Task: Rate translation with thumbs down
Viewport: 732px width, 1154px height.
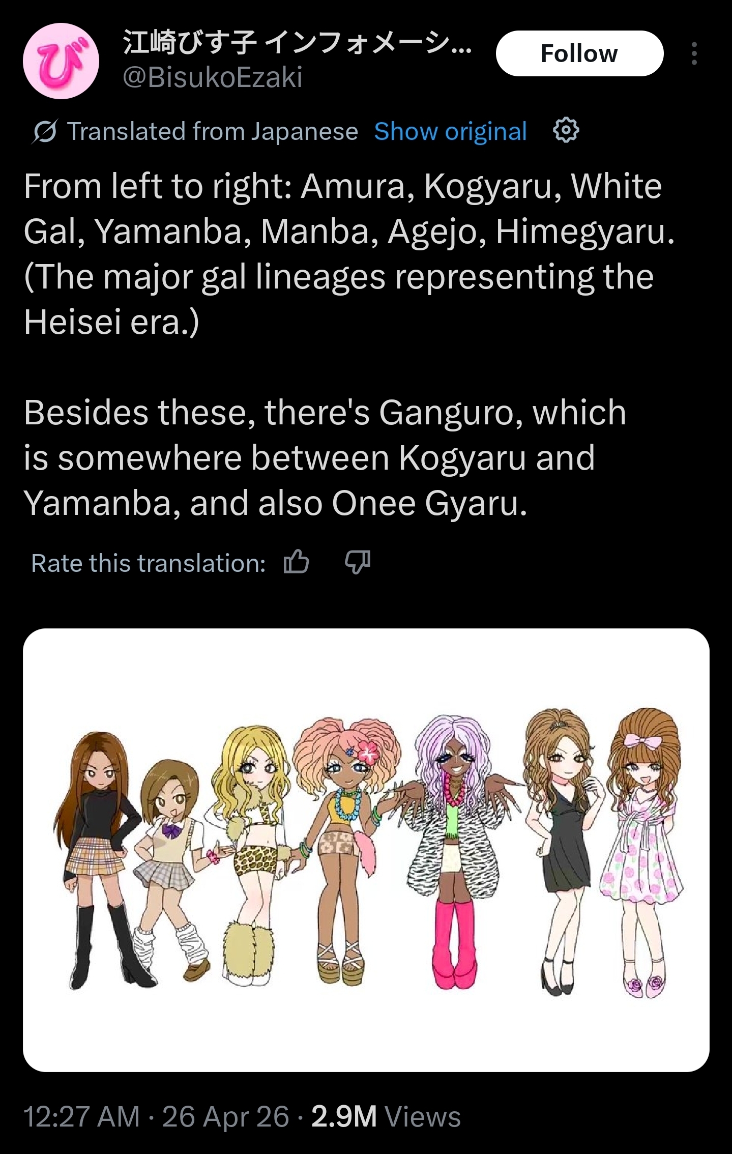Action: point(358,562)
